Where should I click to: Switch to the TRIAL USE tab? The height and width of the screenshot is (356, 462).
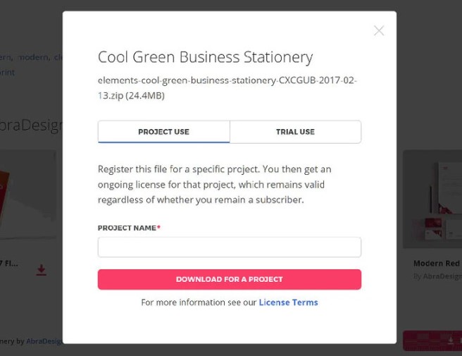point(296,132)
